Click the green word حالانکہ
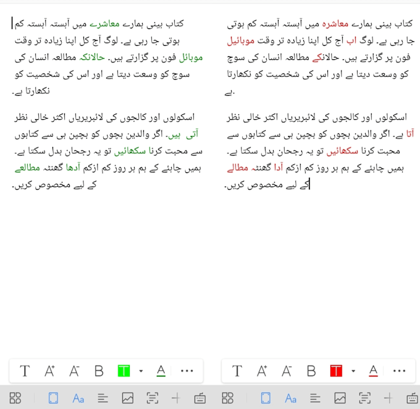The height and width of the screenshot is (409, 420). coord(92,57)
